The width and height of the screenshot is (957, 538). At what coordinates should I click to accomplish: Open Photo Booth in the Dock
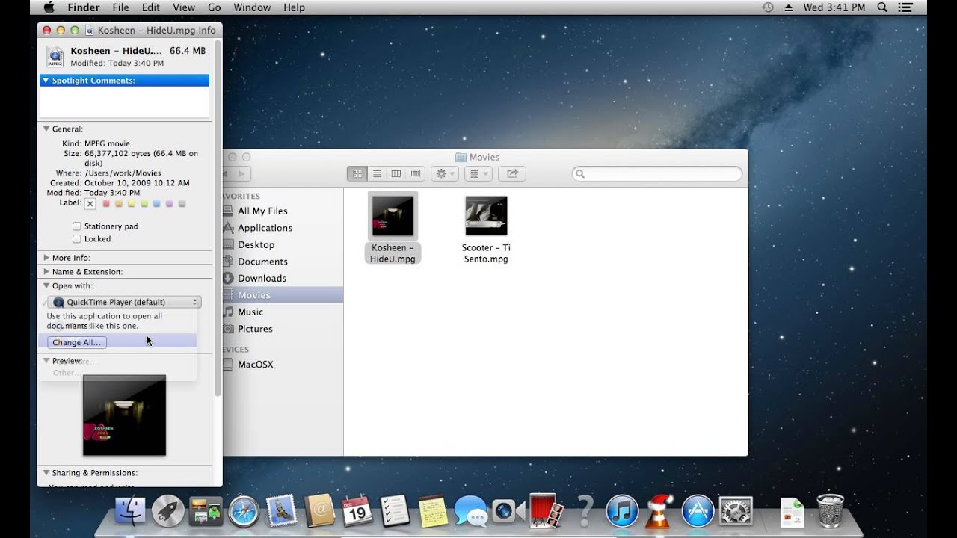click(547, 510)
